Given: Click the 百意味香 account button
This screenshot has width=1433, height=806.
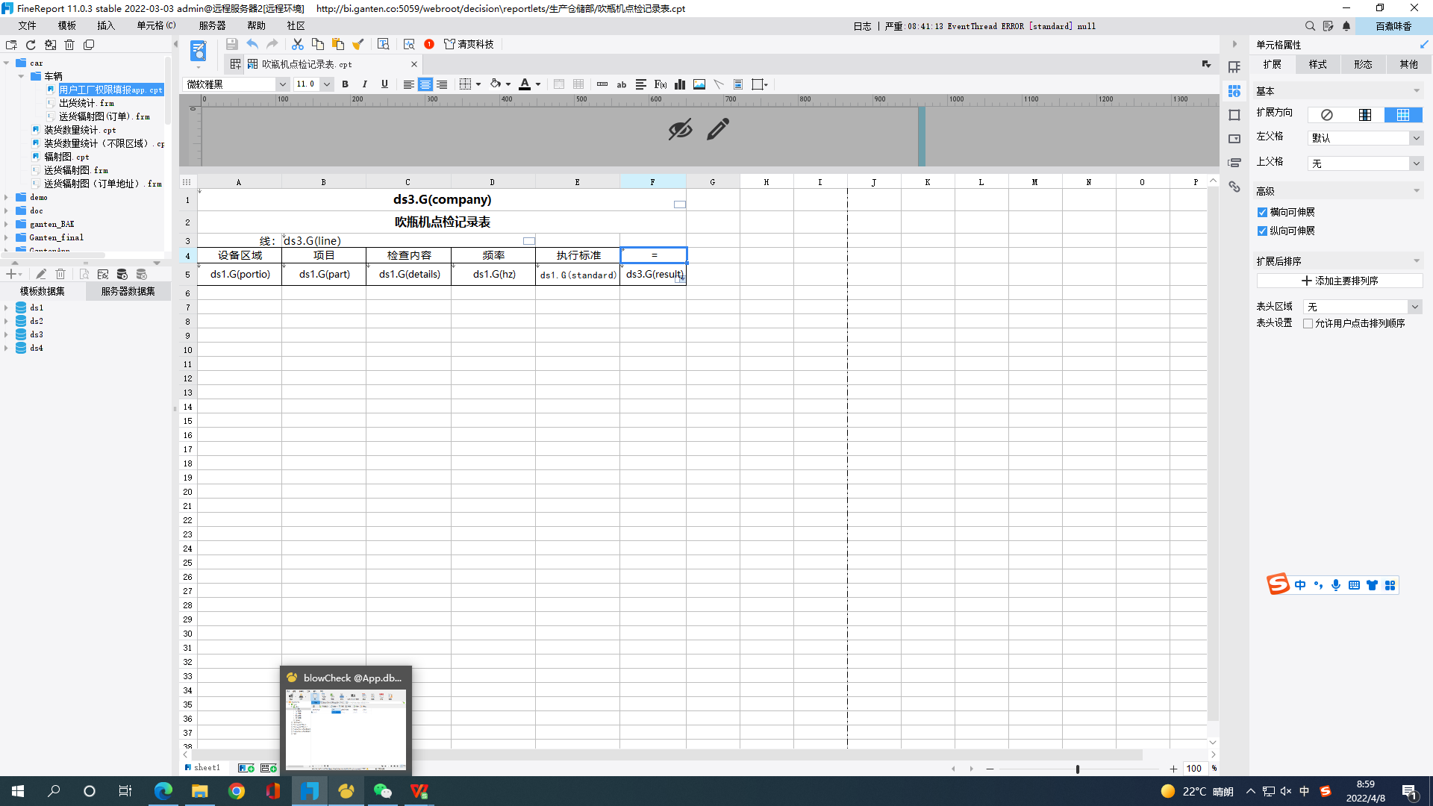Looking at the screenshot, I should point(1393,26).
